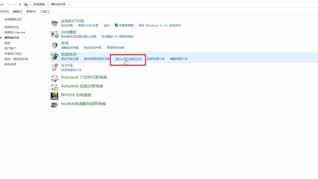Open 时钟、语言和区域 in the sidebar
This screenshot has height=179, width=318.
tap(16, 59)
